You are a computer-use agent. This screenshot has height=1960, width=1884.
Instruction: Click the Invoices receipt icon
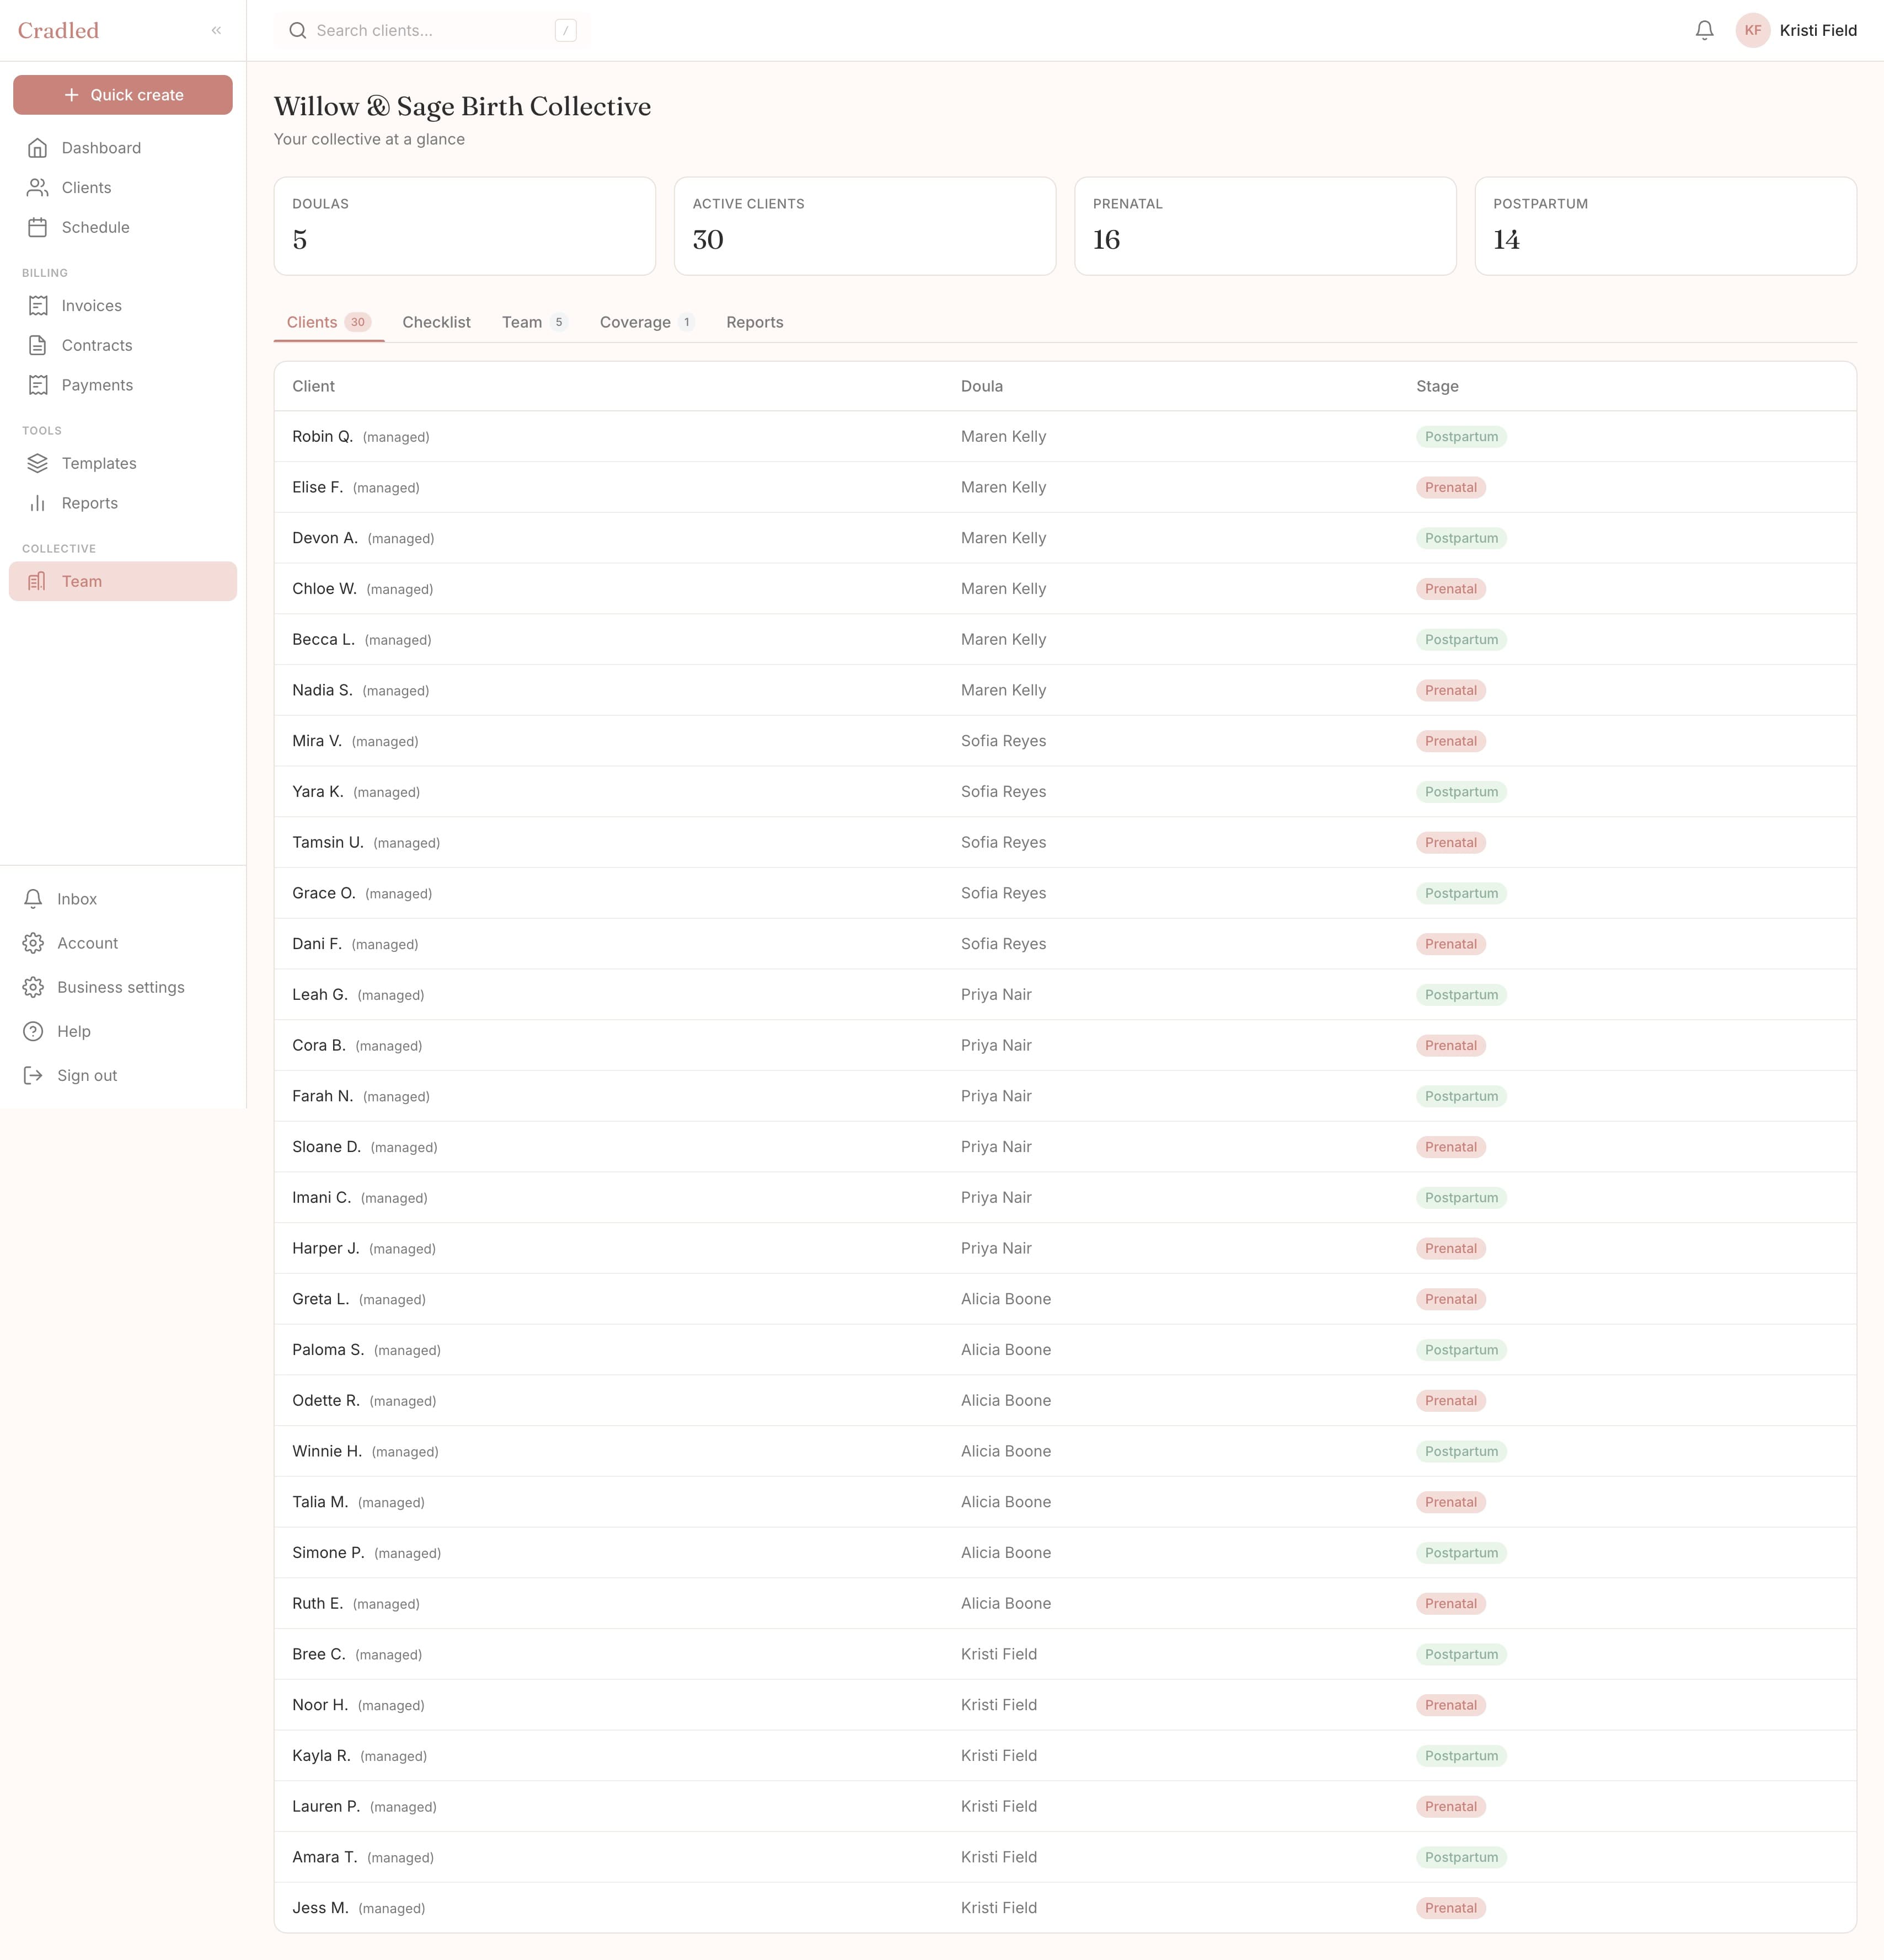click(x=38, y=306)
